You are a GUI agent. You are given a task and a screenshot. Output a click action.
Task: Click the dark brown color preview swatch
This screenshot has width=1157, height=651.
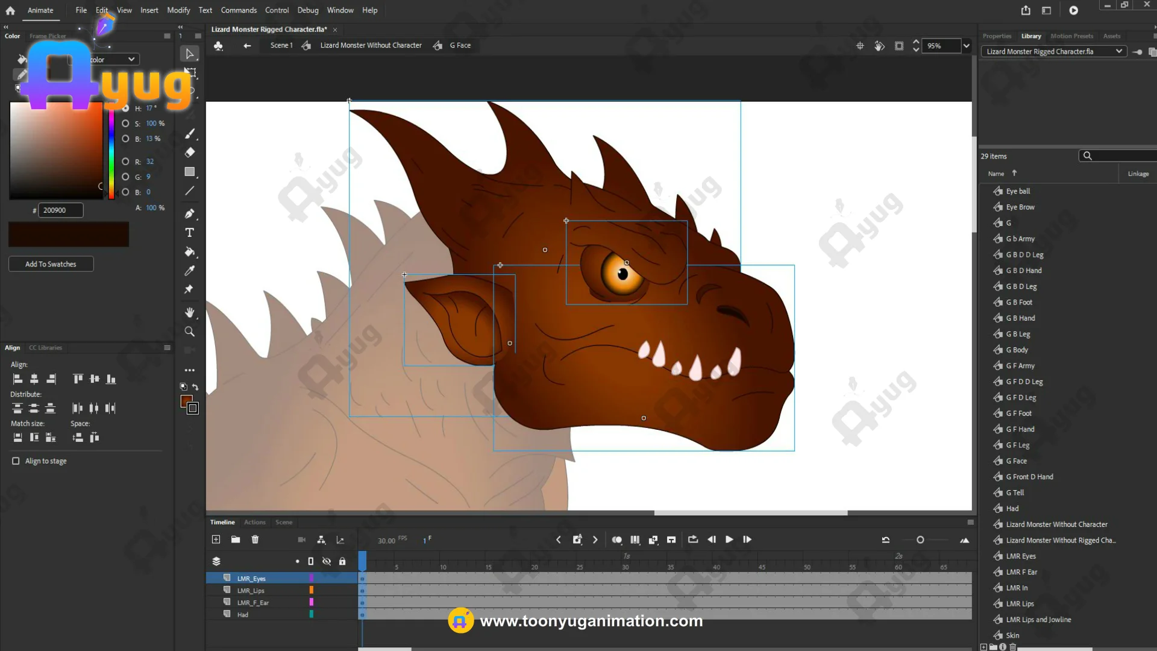click(x=69, y=234)
